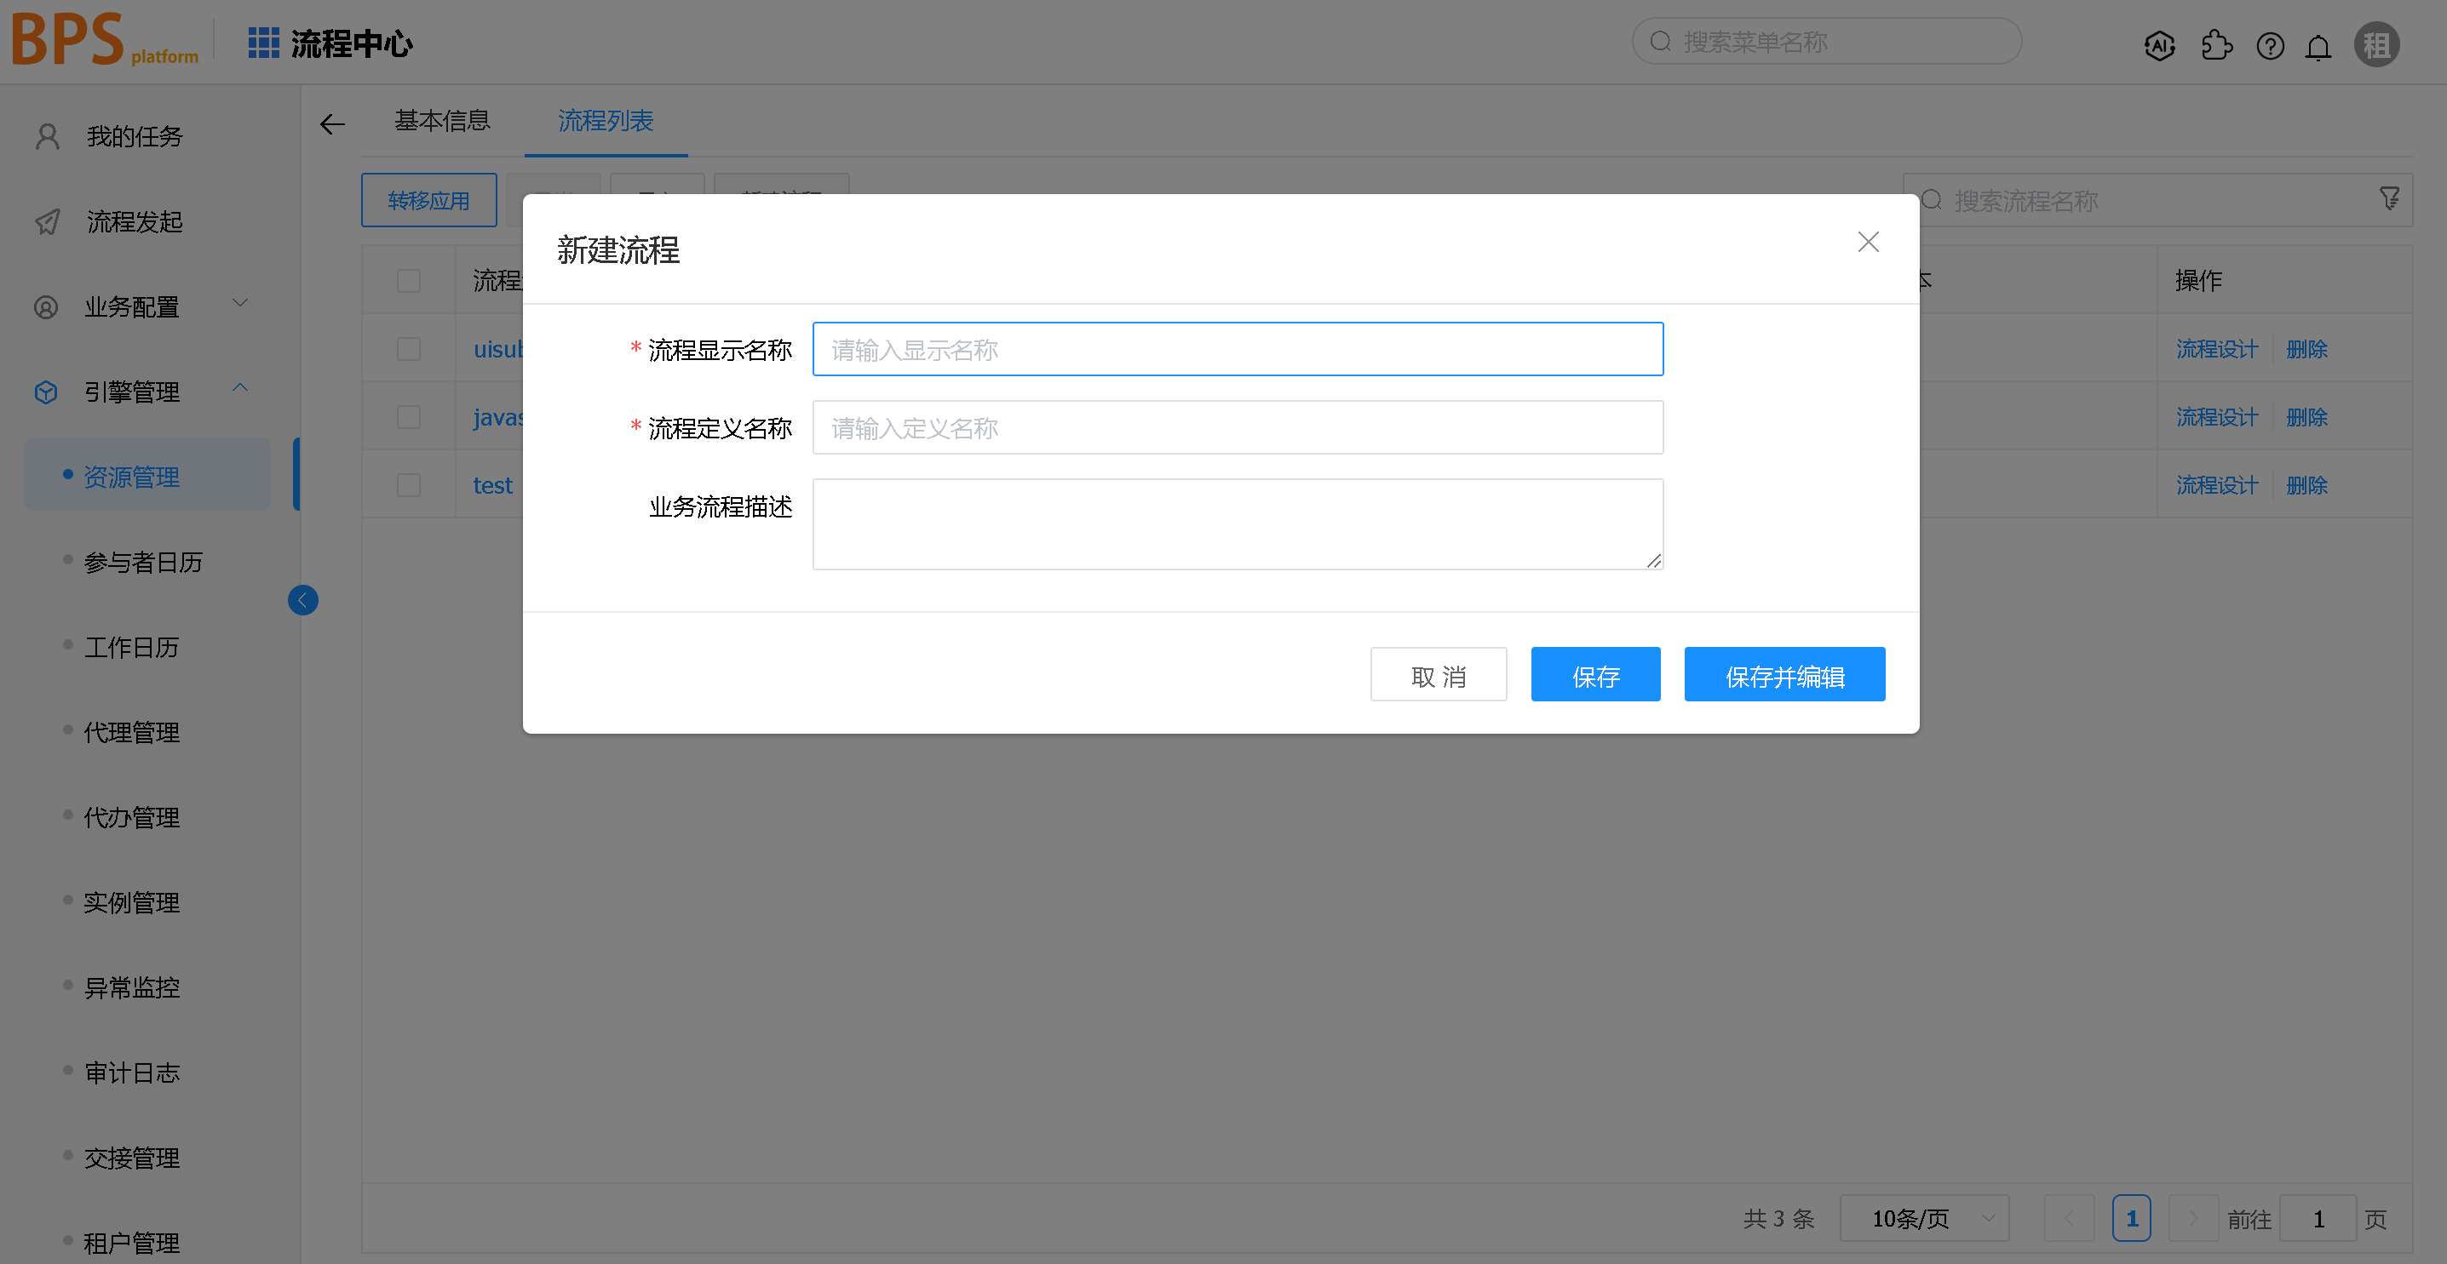Expand the 业务配置 section
This screenshot has width=2447, height=1264.
coord(240,304)
